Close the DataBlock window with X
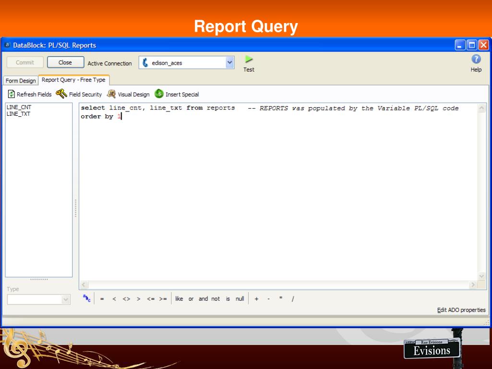Screen dimensions: 492x369 pyautogui.click(x=483, y=45)
